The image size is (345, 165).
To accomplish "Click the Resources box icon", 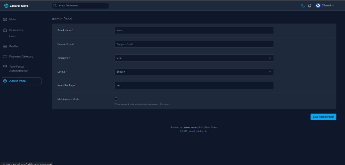I will [x=5, y=30].
